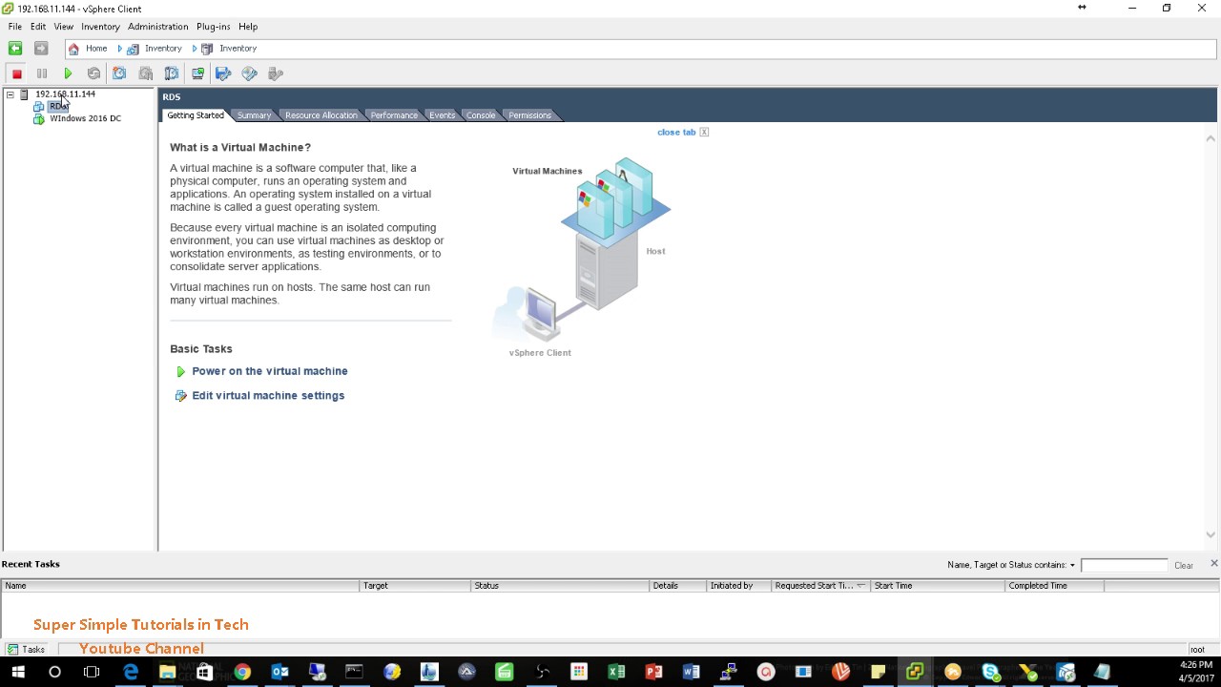The width and height of the screenshot is (1221, 687).
Task: Open the Plug-ins menu
Action: pyautogui.click(x=213, y=27)
